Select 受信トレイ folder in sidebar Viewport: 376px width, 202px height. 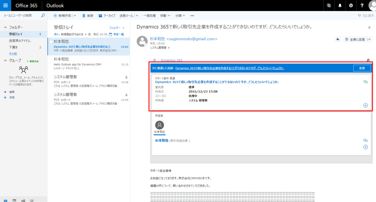(23, 34)
